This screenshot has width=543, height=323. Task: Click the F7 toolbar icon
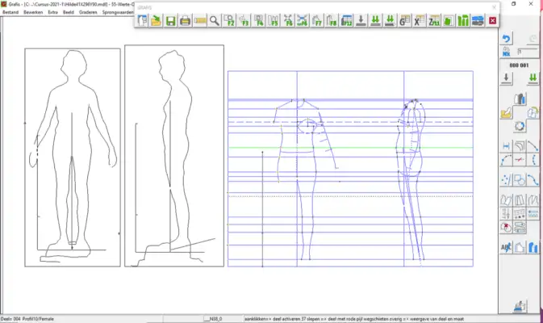click(317, 21)
